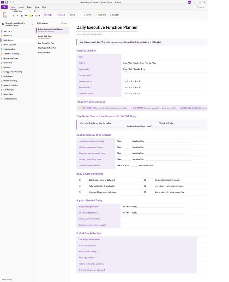
Task: Add a To Do tag
Action: tap(87, 15)
